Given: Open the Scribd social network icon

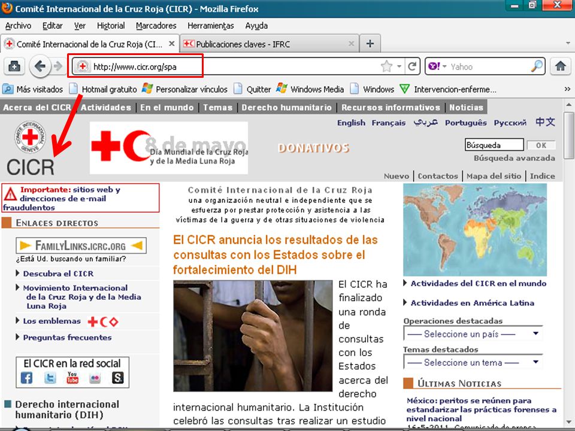Looking at the screenshot, I should tap(118, 378).
